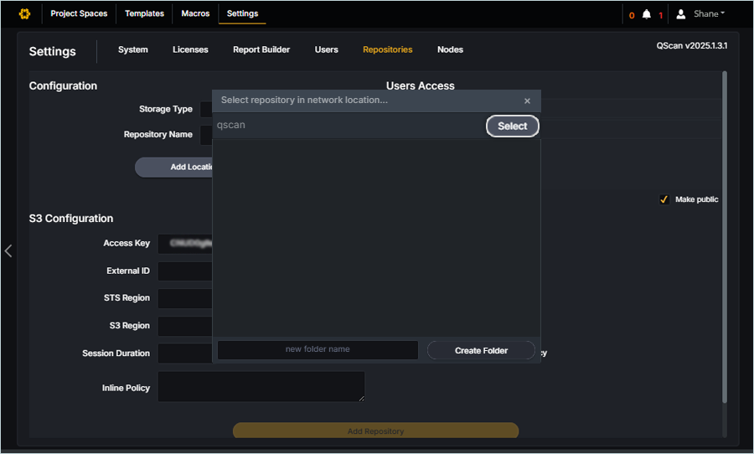The height and width of the screenshot is (454, 754).
Task: Expand the left side panel arrow
Action: pyautogui.click(x=8, y=250)
